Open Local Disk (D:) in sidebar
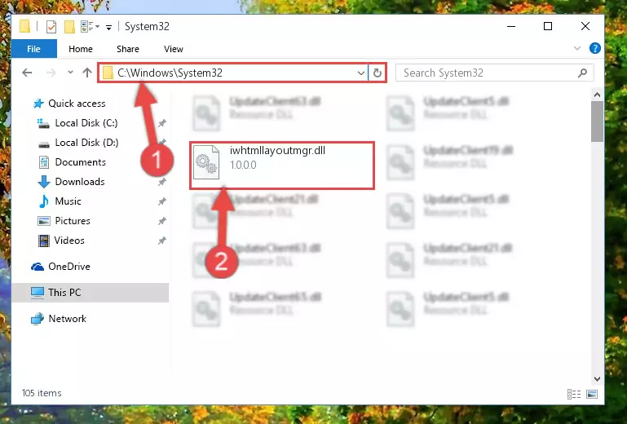627x424 pixels. click(86, 143)
